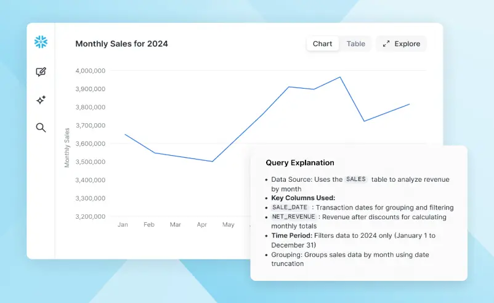The height and width of the screenshot is (303, 494).
Task: Select the May x-axis label
Action: pyautogui.click(x=229, y=225)
